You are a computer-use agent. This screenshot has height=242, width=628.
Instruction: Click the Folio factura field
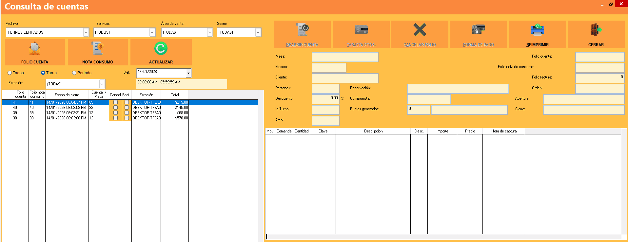[x=600, y=78]
